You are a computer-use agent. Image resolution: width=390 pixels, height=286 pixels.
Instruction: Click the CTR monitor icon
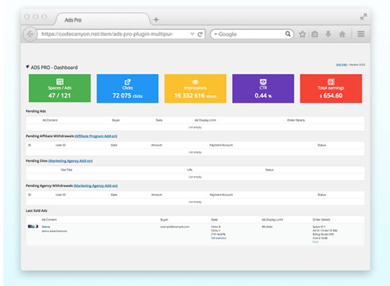263,82
